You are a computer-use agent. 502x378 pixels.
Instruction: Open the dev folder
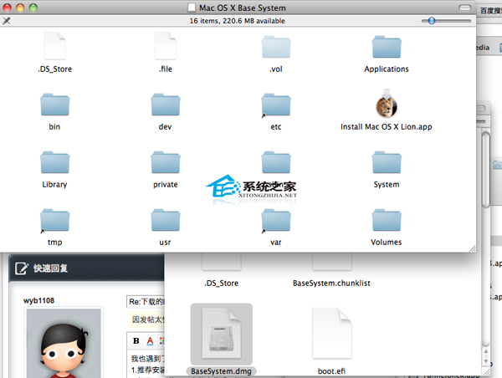click(165, 105)
